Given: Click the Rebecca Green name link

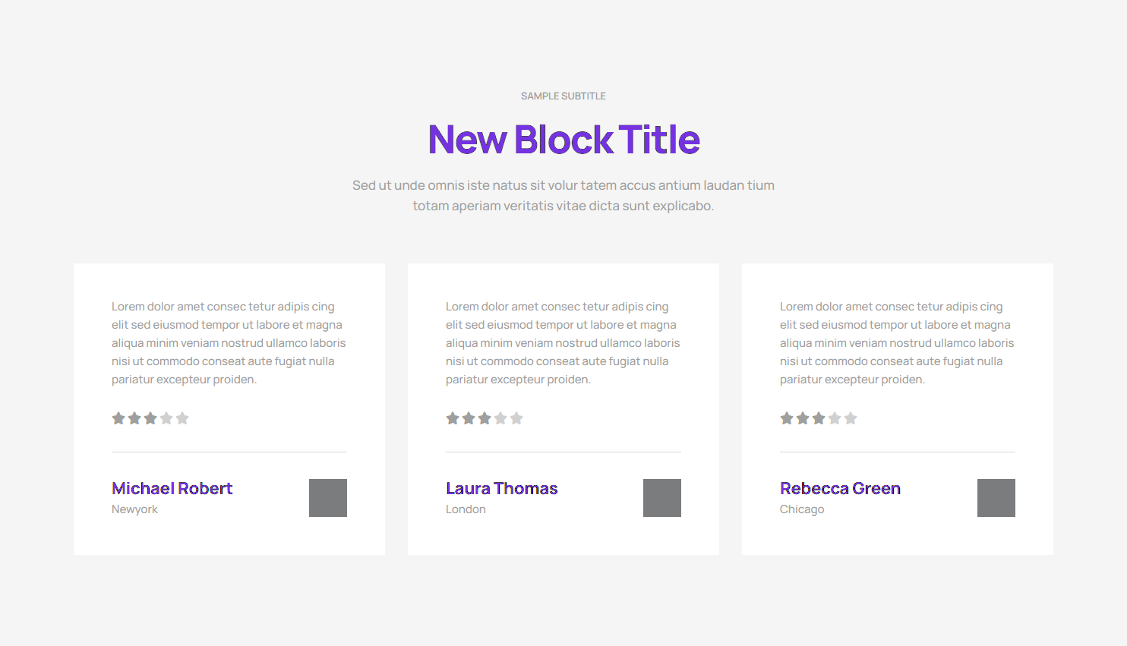Looking at the screenshot, I should point(840,488).
